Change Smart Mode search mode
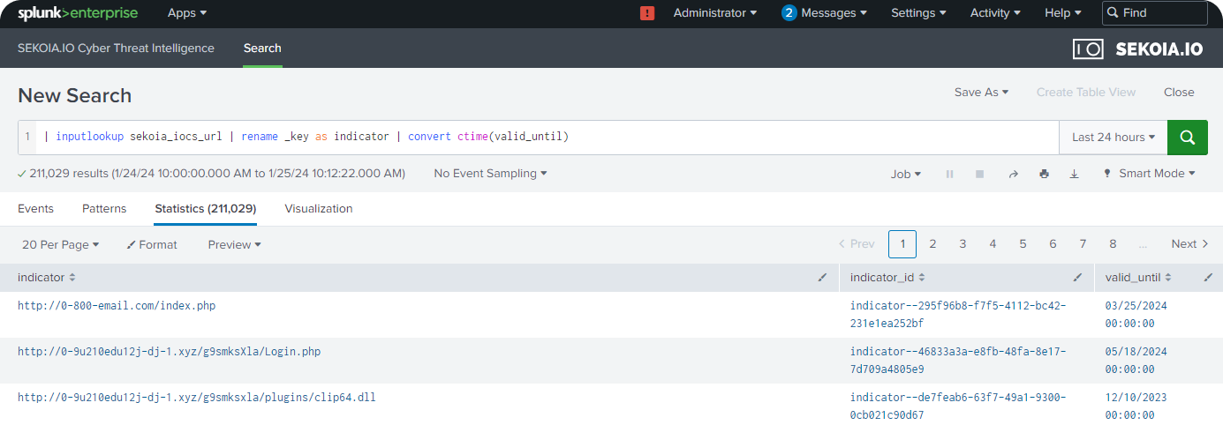Image resolution: width=1223 pixels, height=425 pixels. (1149, 174)
